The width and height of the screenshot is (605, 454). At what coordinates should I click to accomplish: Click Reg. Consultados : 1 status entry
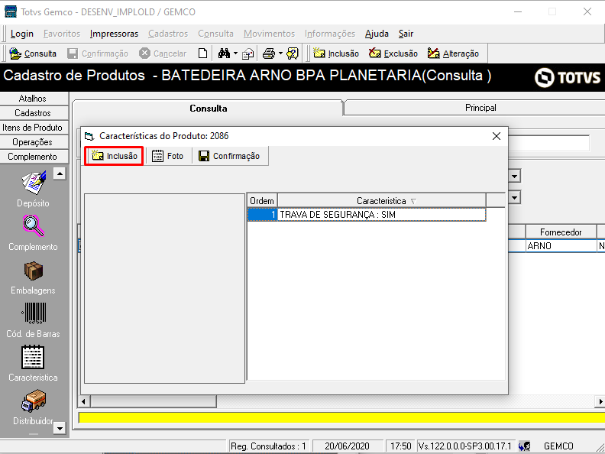pos(268,446)
